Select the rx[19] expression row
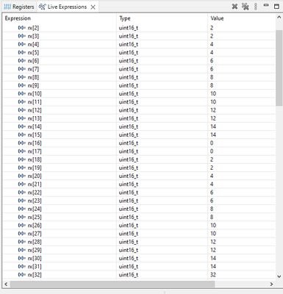283x294 pixels. point(139,168)
